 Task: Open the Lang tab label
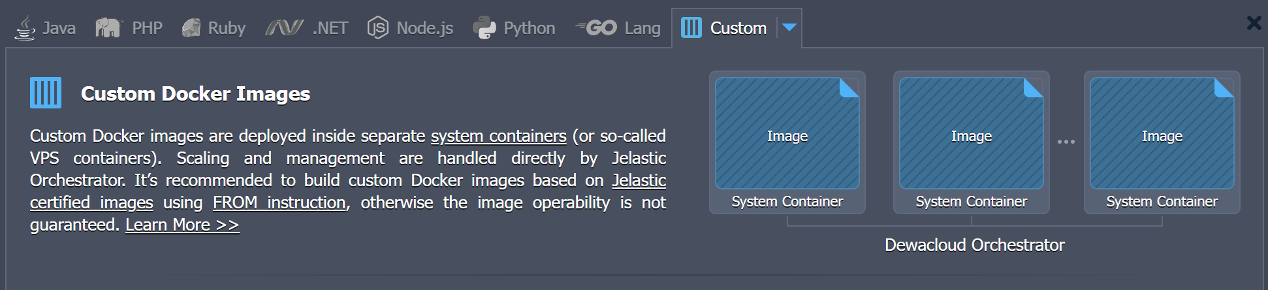(x=642, y=28)
